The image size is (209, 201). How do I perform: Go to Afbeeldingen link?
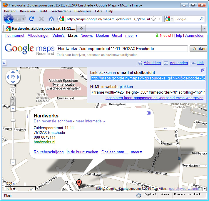pos(39,36)
